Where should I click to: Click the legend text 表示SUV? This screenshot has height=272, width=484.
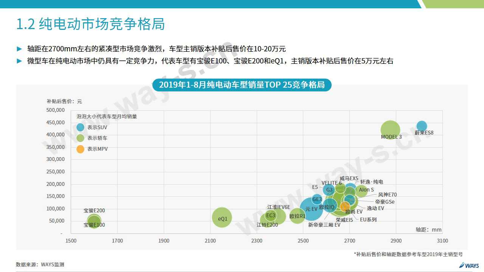coord(97,128)
